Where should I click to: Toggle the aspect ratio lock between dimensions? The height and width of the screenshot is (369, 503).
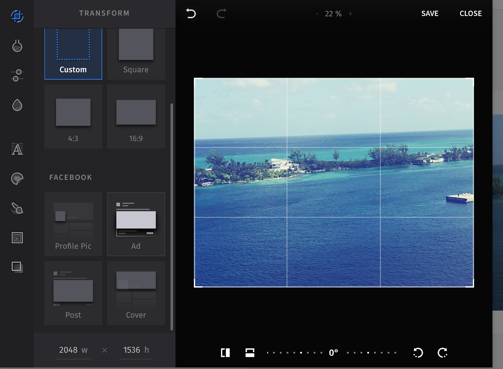[x=105, y=350]
